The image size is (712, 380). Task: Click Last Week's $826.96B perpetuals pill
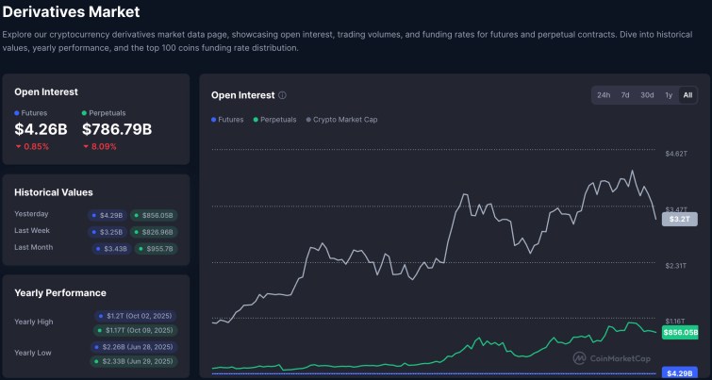click(x=153, y=231)
